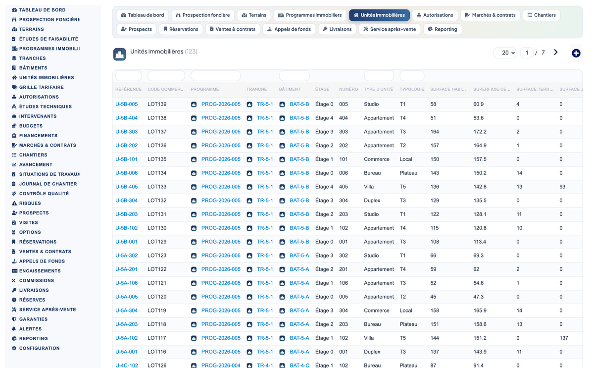Click program icon in the U-5B-005 row

pos(194,105)
